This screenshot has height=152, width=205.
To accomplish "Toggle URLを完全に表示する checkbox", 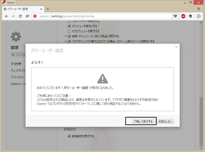I will point(69,36).
